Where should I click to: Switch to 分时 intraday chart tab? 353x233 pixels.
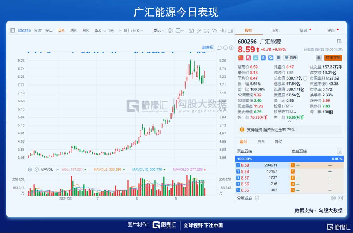38,30
